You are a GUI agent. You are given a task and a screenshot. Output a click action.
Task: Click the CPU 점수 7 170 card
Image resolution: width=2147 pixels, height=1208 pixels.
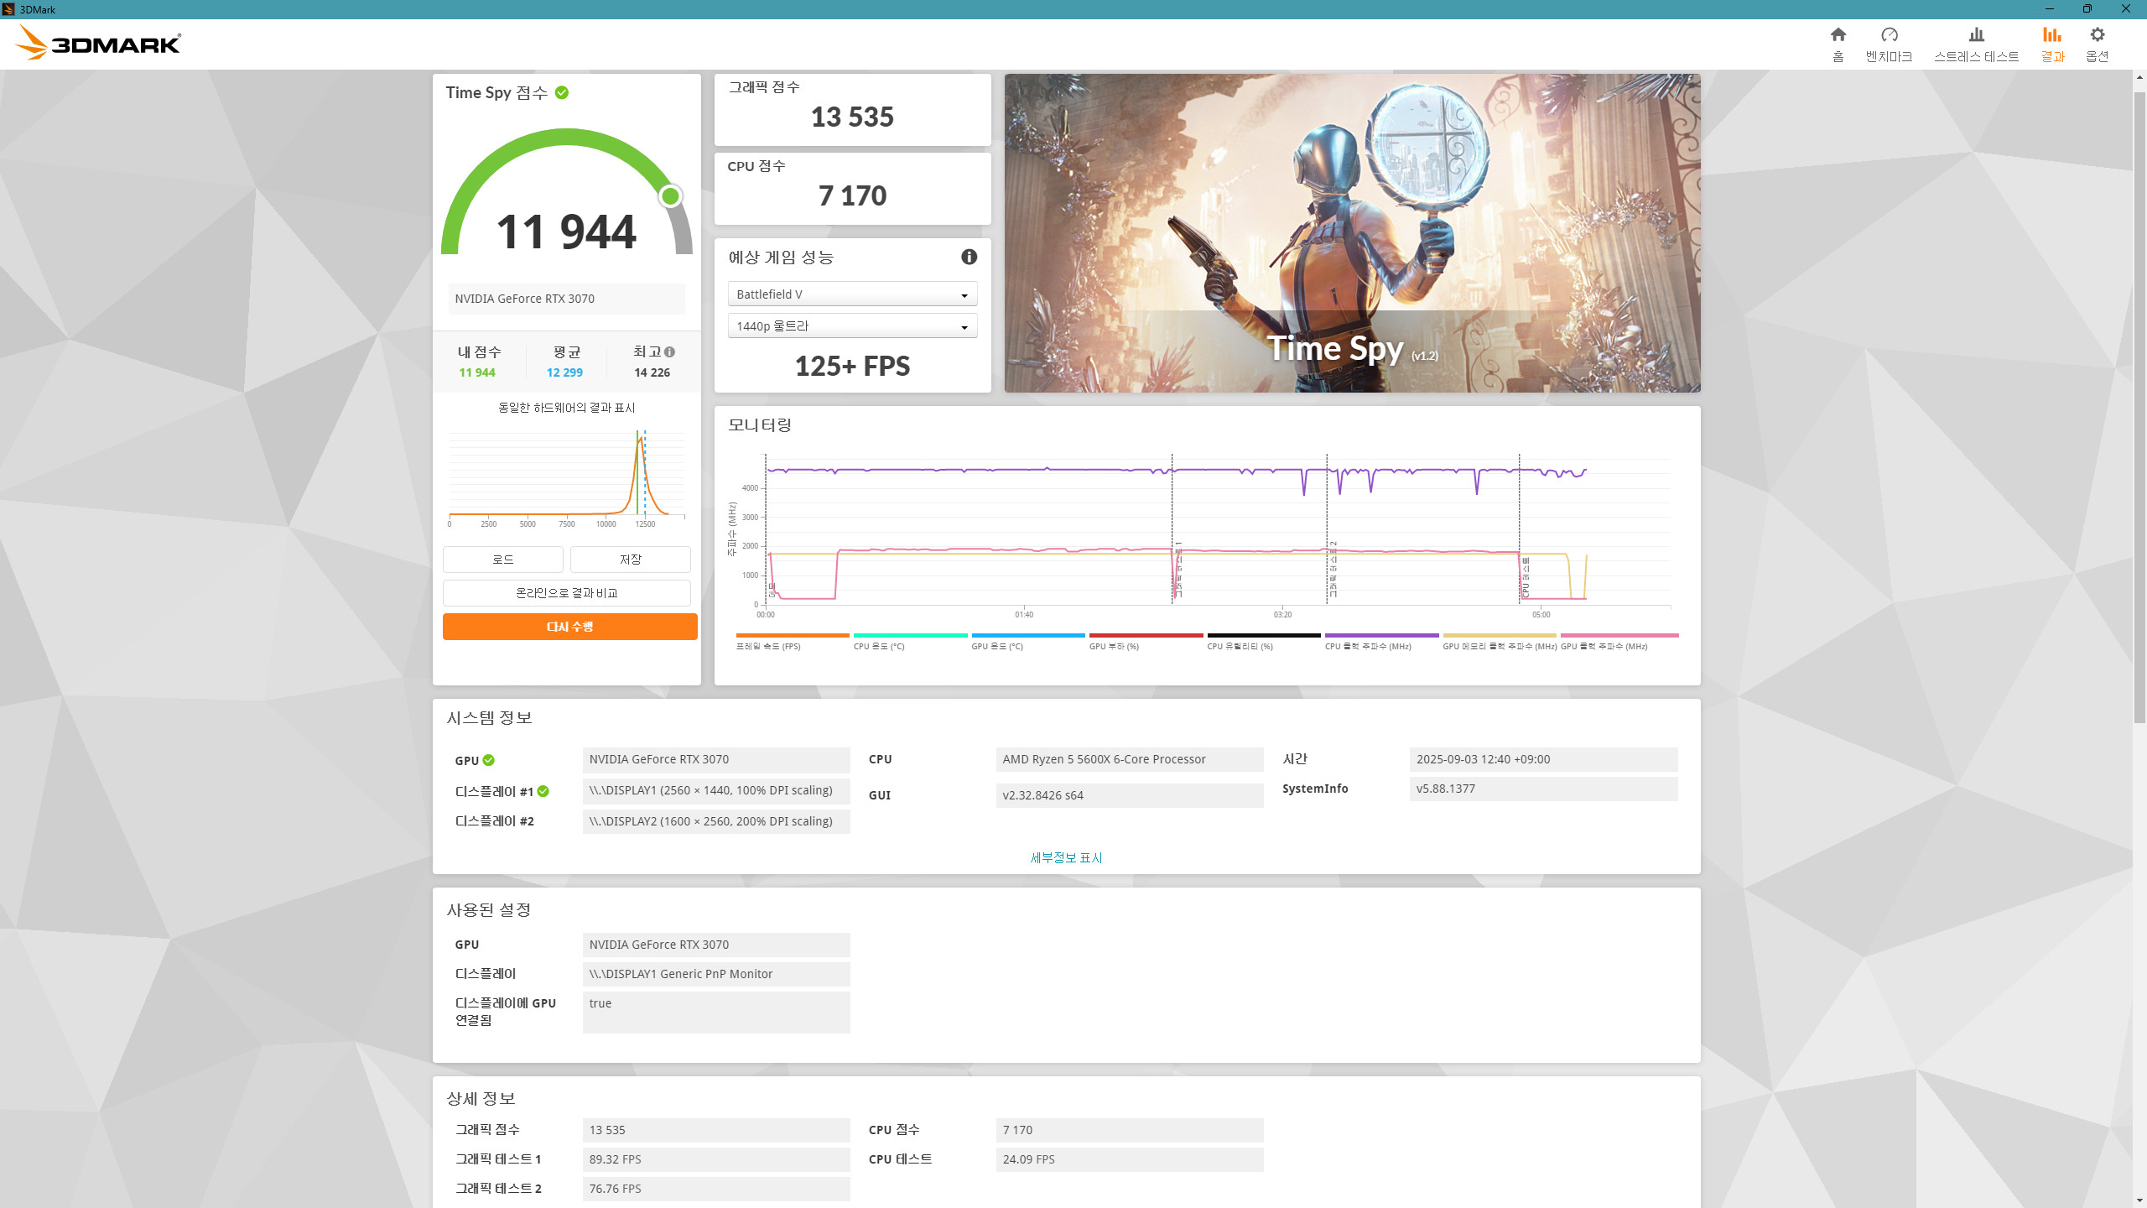[852, 189]
